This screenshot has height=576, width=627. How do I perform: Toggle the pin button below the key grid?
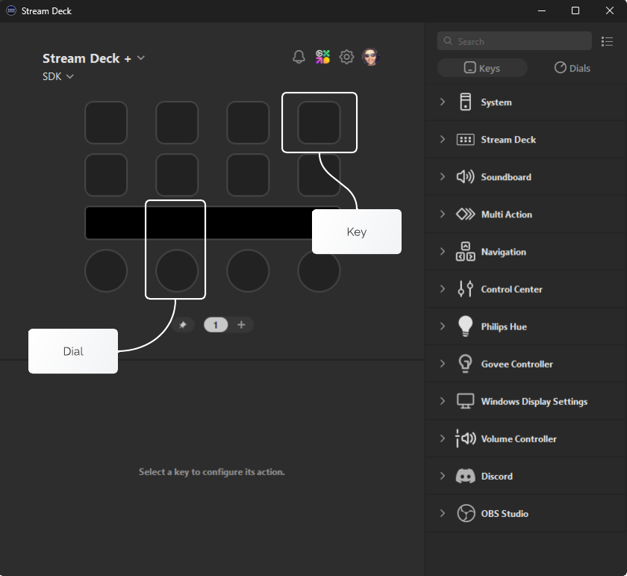pyautogui.click(x=184, y=324)
